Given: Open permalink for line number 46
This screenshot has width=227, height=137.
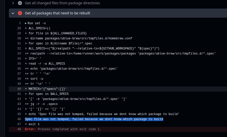Looking at the screenshot, I should (x=19, y=119).
